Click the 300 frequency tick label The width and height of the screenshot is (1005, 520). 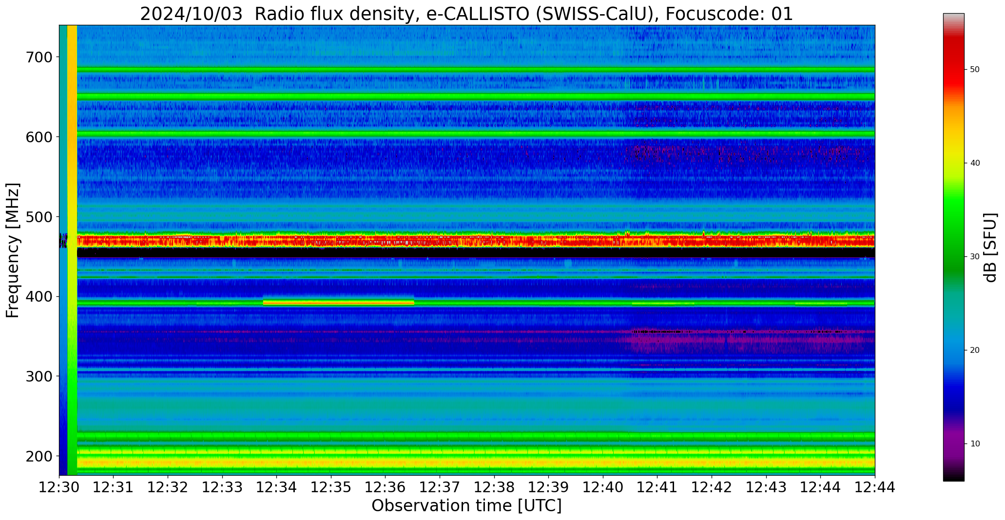39,376
